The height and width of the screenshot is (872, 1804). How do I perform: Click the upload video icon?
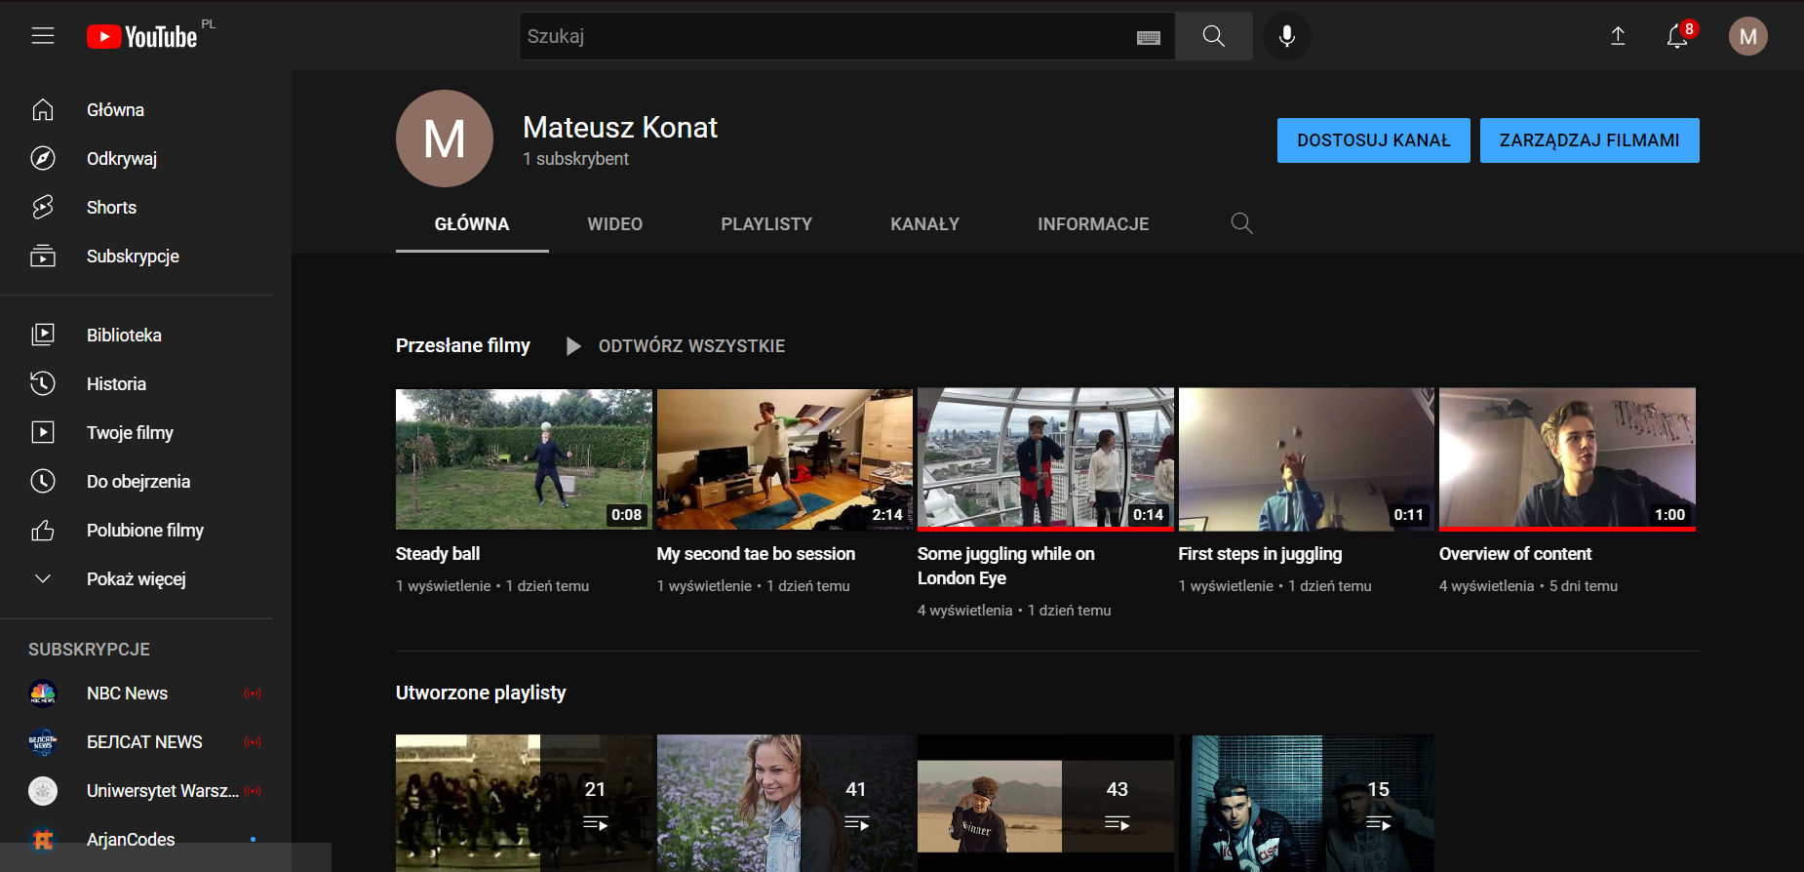1618,36
